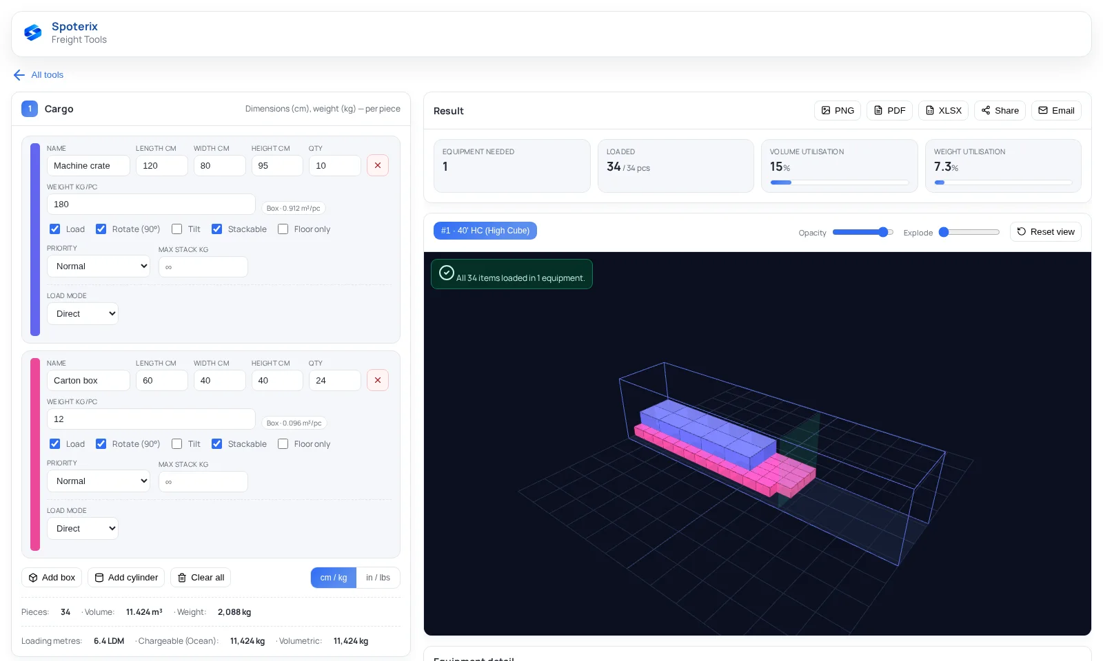Edit Carton box weight field 12
Viewport: 1103px width, 661px height.
pyautogui.click(x=151, y=419)
